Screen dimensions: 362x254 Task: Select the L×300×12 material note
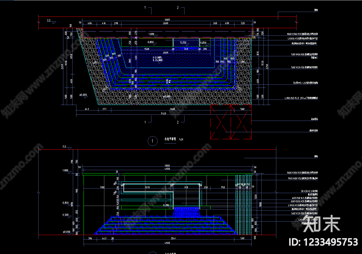303,39
